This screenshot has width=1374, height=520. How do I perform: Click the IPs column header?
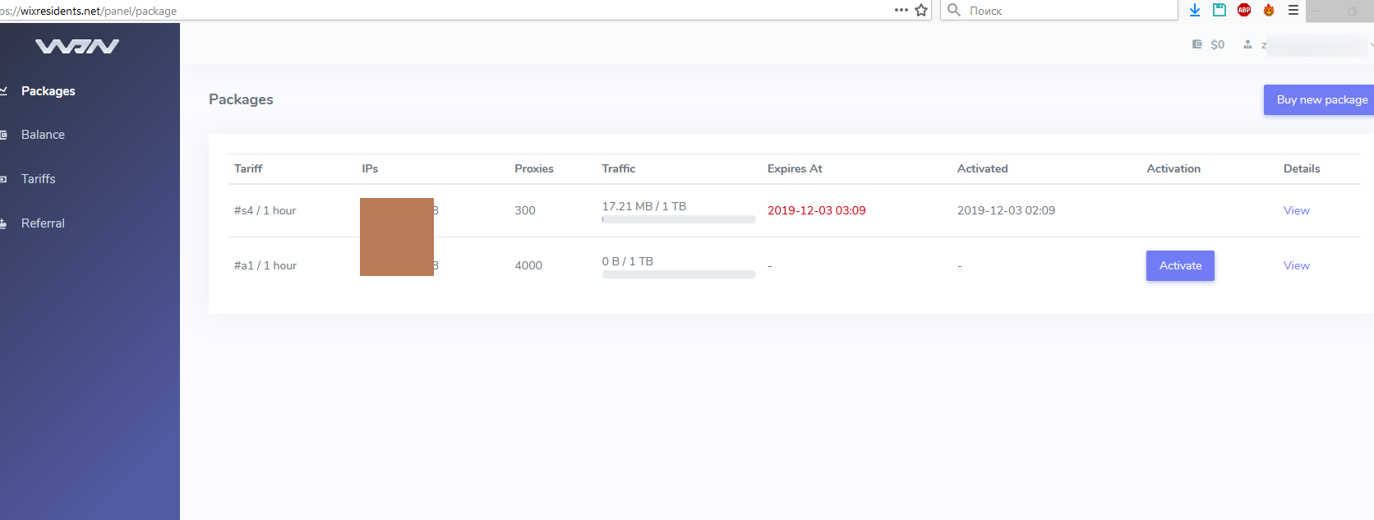(x=370, y=168)
